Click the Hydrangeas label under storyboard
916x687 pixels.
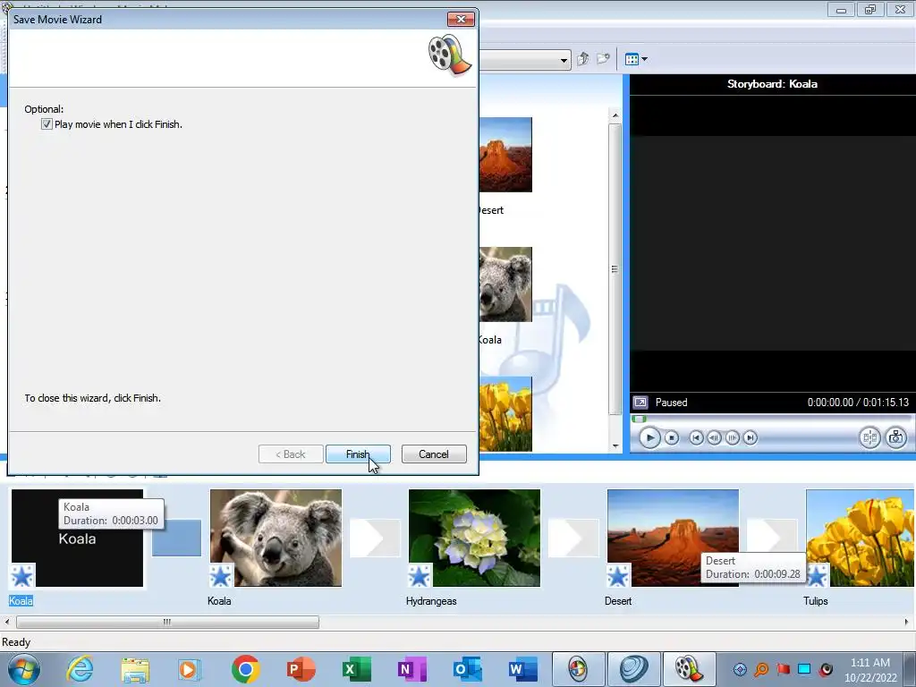click(431, 600)
